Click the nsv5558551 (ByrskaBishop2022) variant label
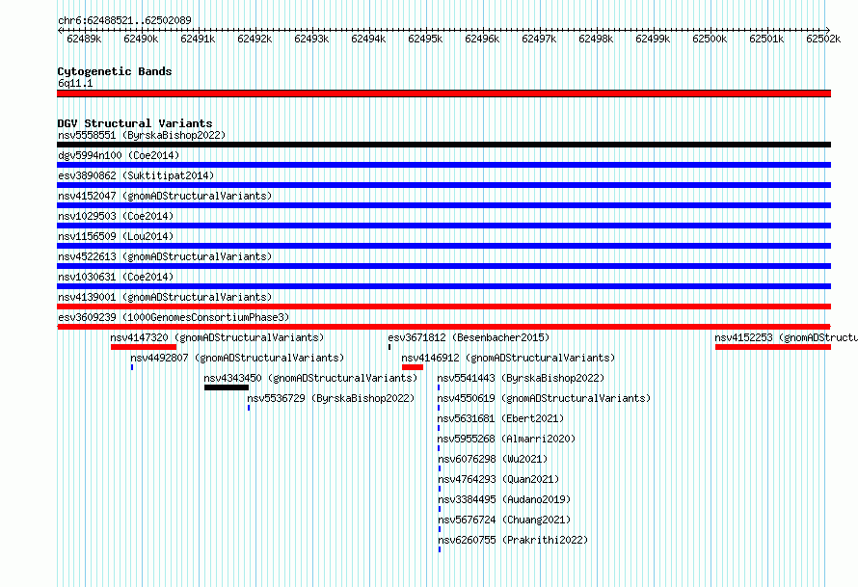This screenshot has width=858, height=587. click(142, 135)
